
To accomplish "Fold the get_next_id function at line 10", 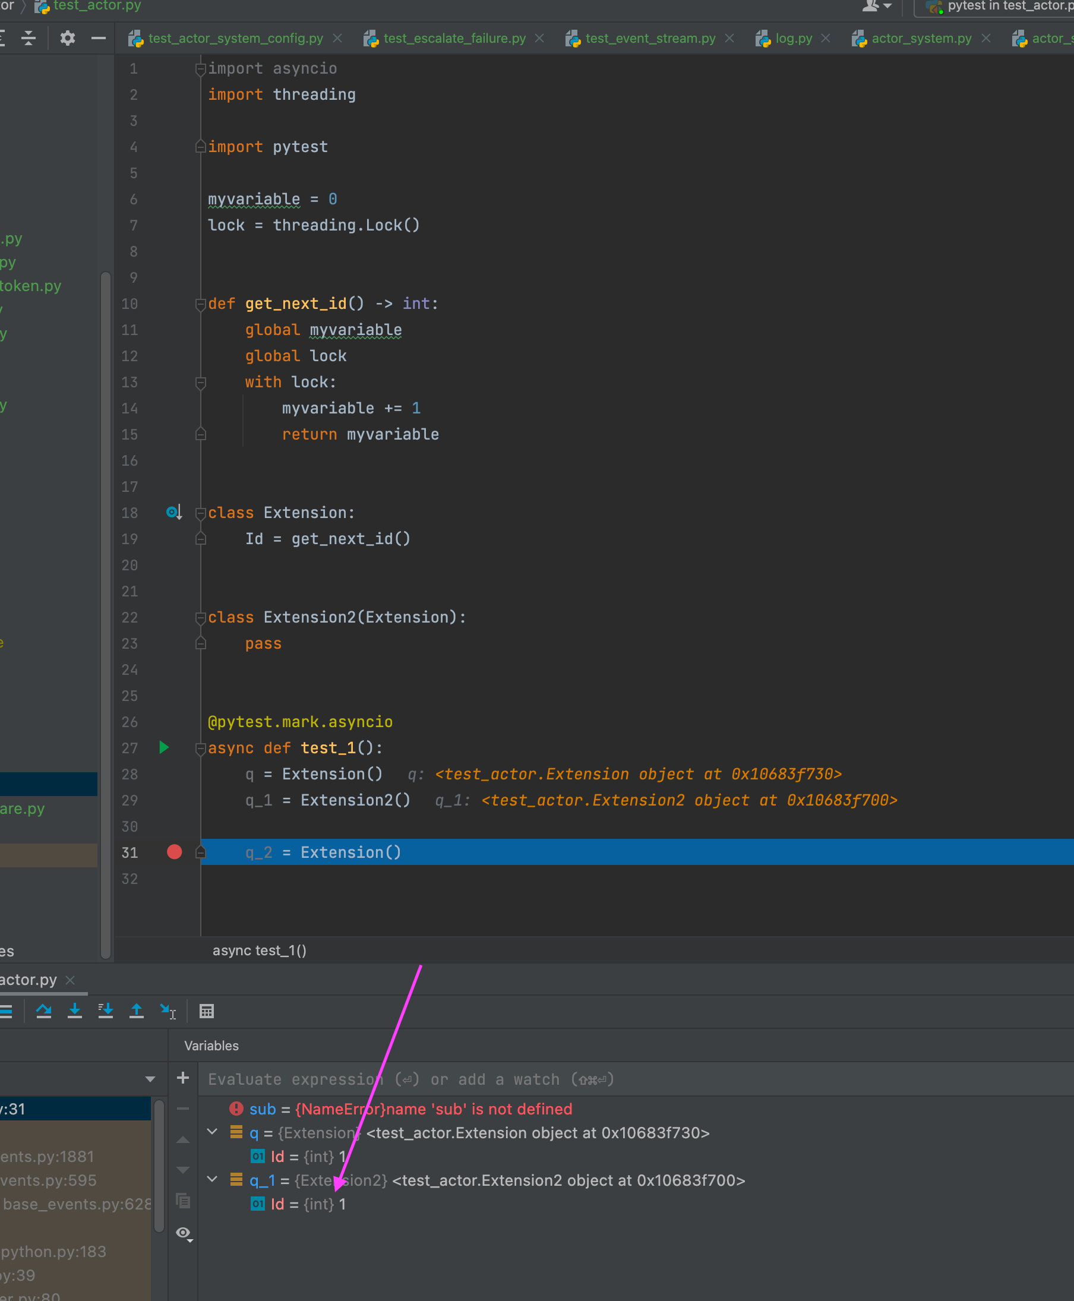I will point(200,304).
